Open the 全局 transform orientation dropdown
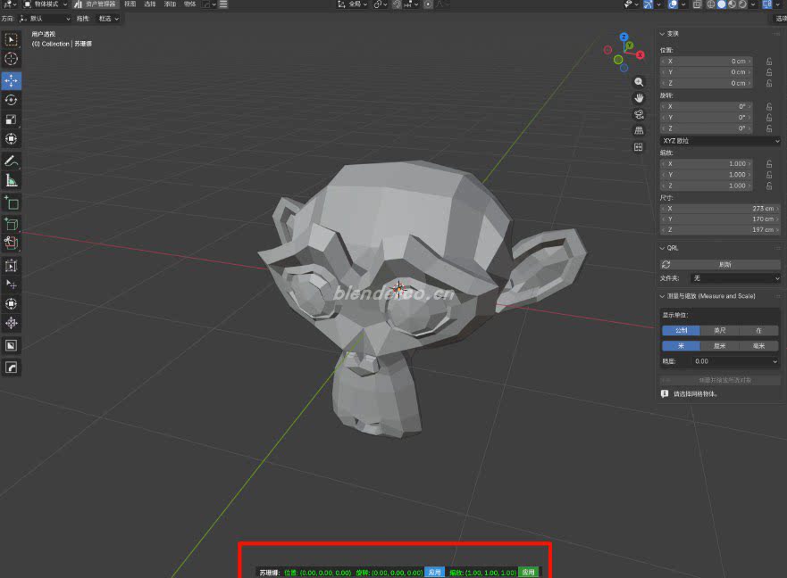Viewport: 787px width, 578px height. pyautogui.click(x=352, y=4)
